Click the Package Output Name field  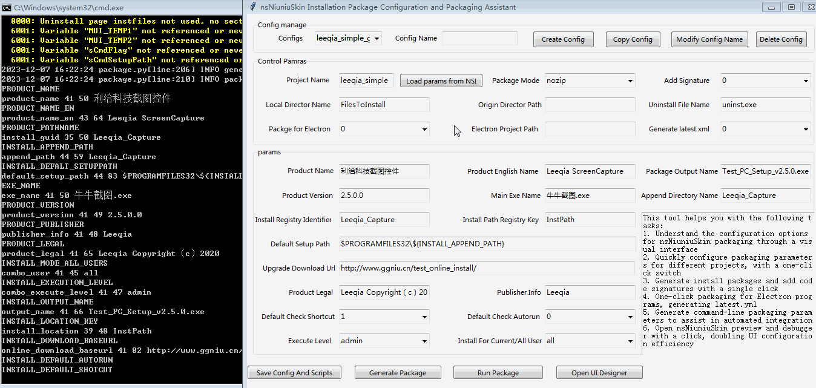point(766,171)
